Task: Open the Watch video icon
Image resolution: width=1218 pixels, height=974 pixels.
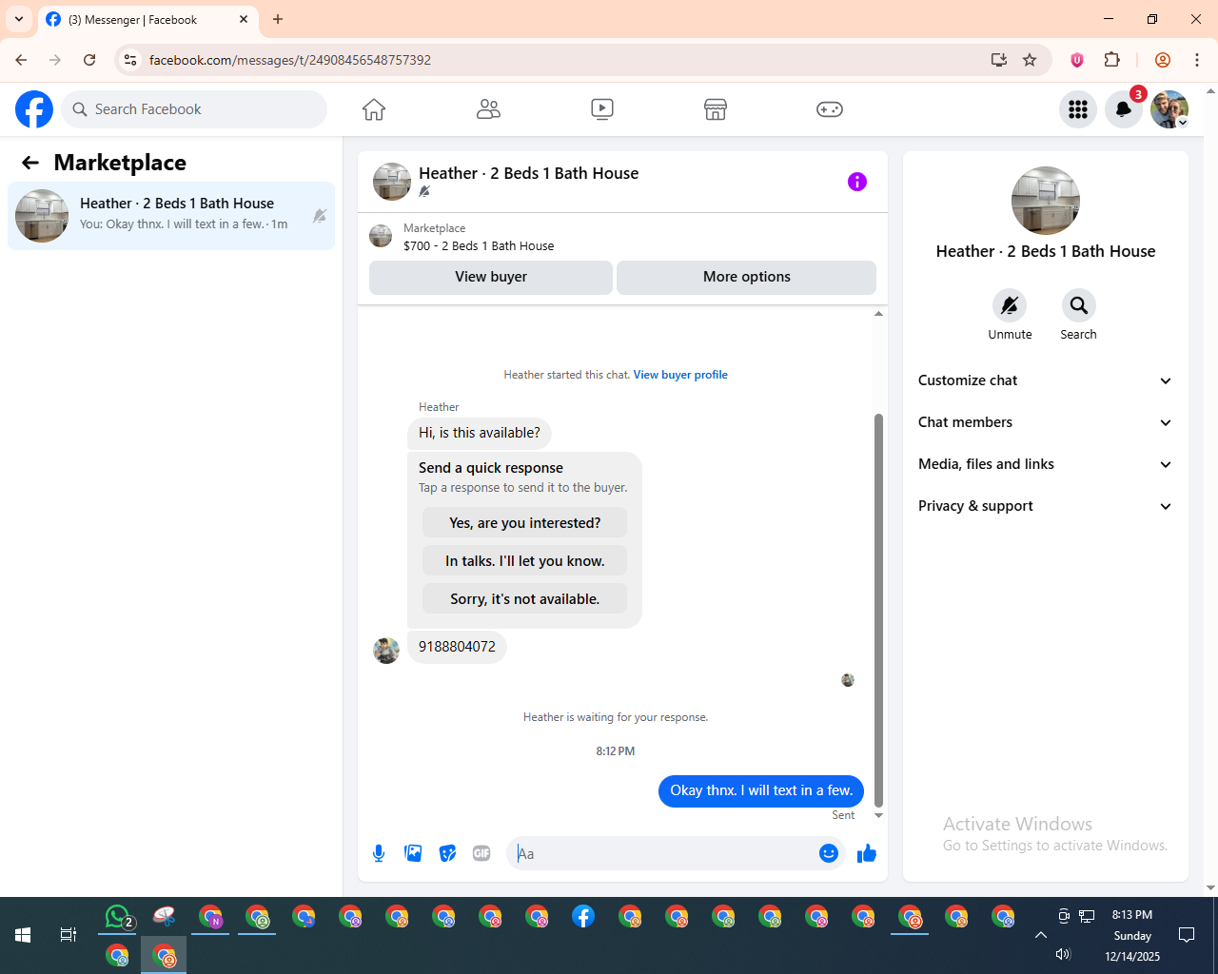Action: point(602,109)
